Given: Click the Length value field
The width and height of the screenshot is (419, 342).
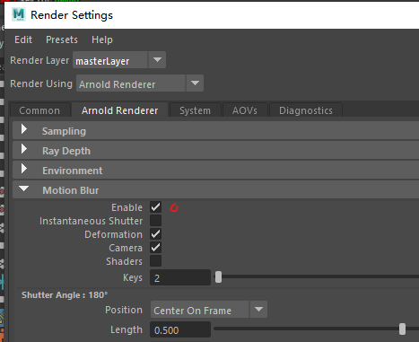Looking at the screenshot, I should click(180, 330).
